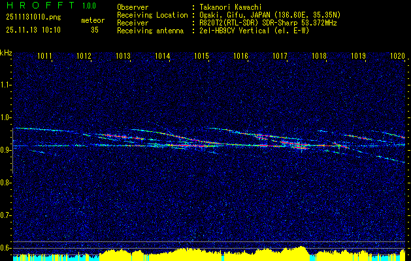Click the Receiving antenna field label
The image size is (411, 261).
(150, 31)
